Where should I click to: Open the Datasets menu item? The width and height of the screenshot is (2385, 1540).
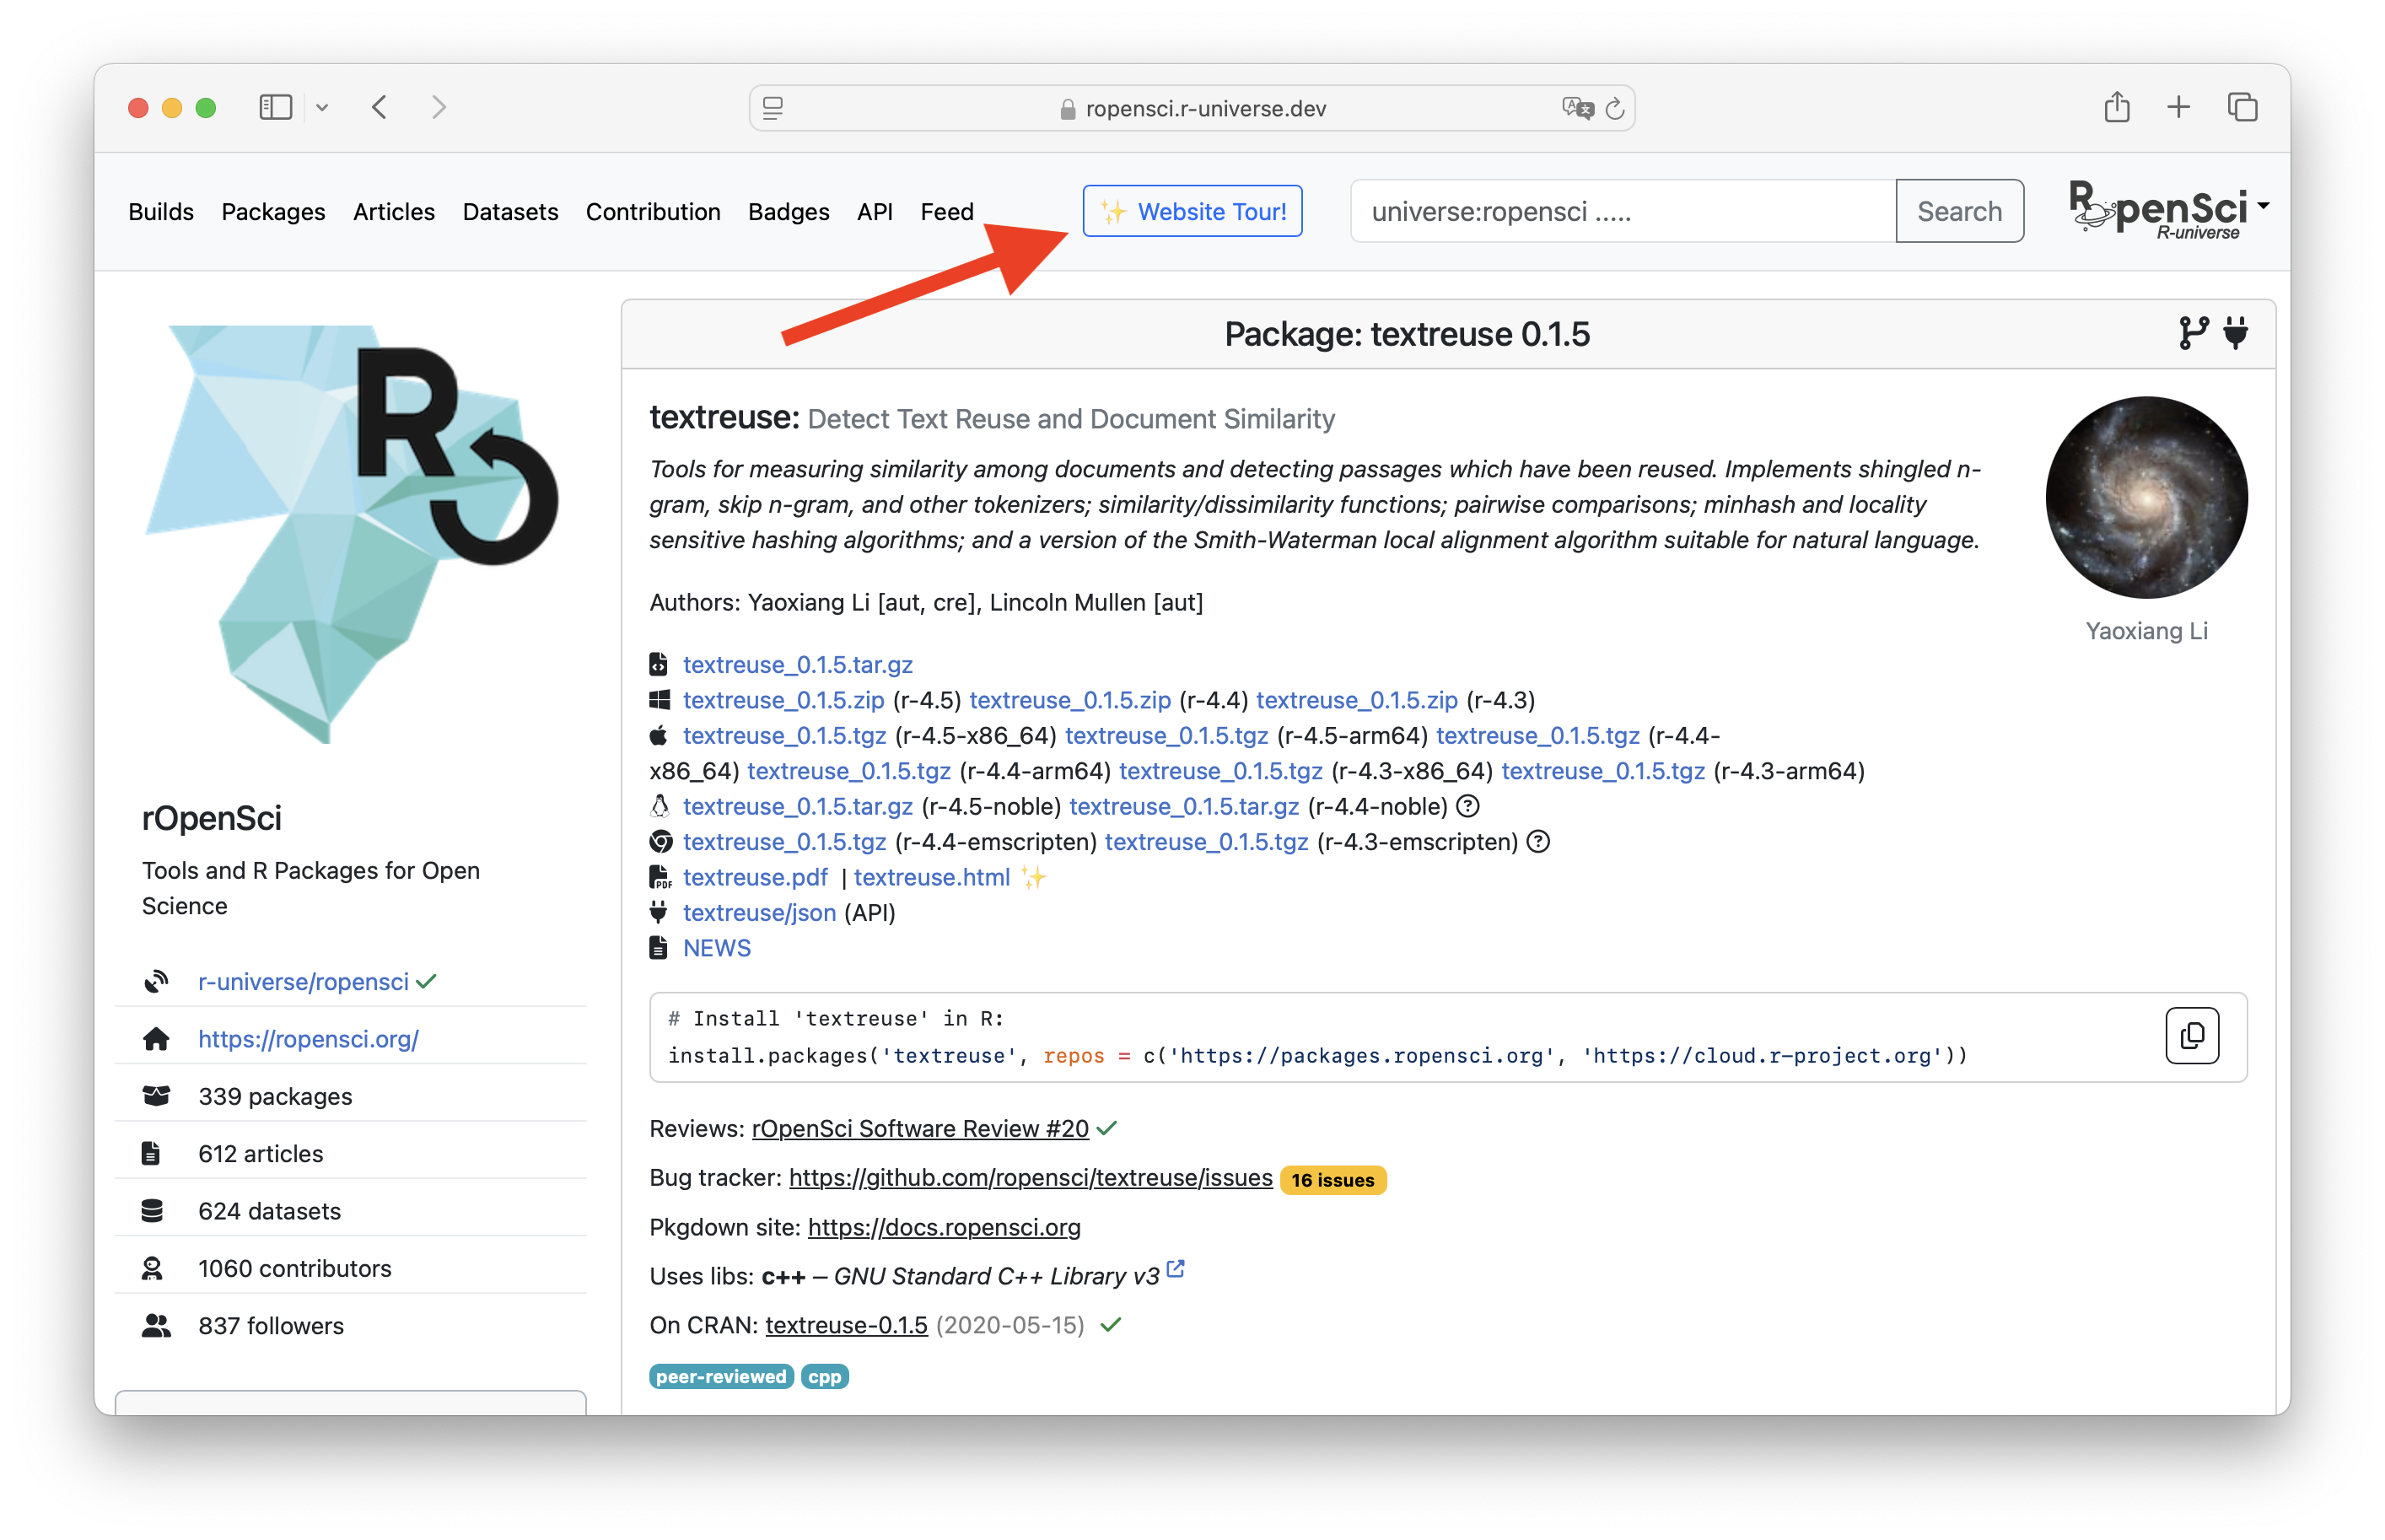pyautogui.click(x=510, y=212)
